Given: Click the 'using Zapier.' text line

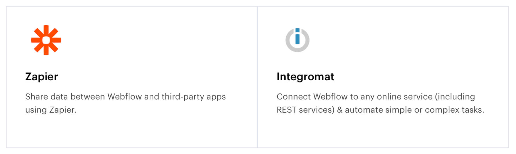Looking at the screenshot, I should (x=51, y=110).
